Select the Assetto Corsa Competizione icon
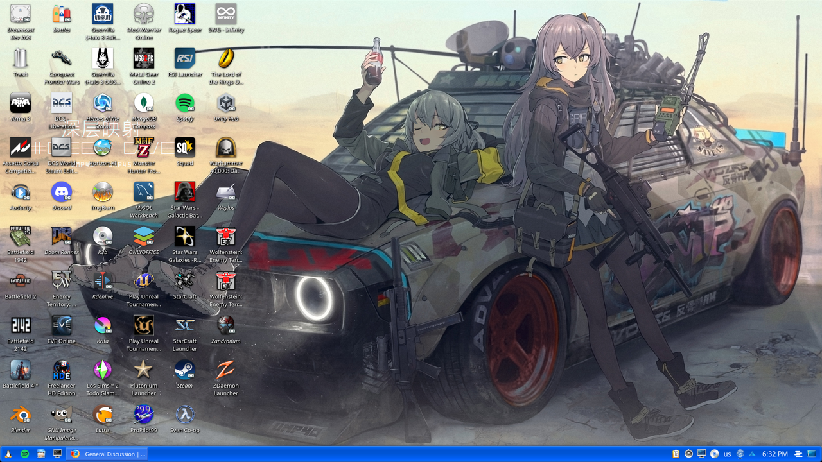Screen dimensions: 822x462 [x=21, y=147]
